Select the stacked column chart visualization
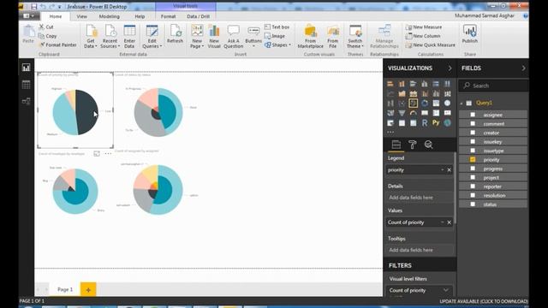This screenshot has height=308, width=548. pos(402,84)
